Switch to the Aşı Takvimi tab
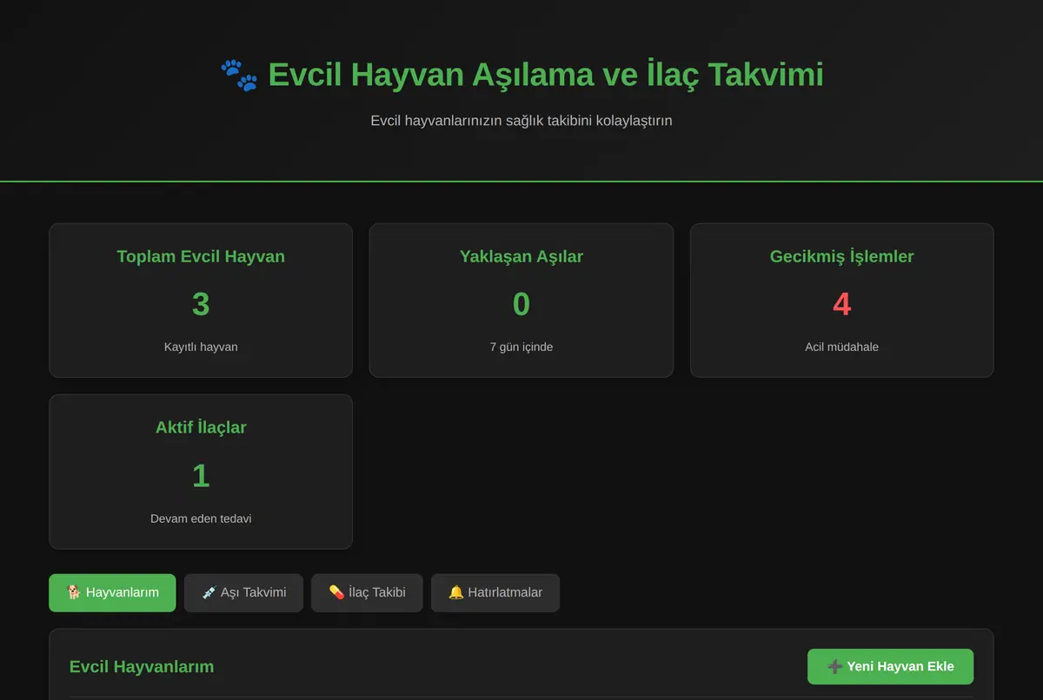 (x=243, y=592)
